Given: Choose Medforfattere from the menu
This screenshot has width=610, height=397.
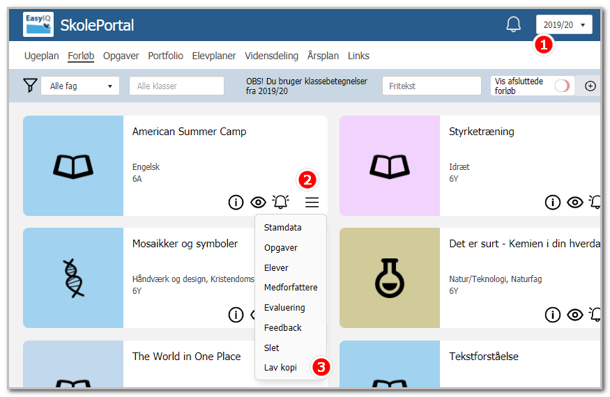Looking at the screenshot, I should (x=291, y=288).
